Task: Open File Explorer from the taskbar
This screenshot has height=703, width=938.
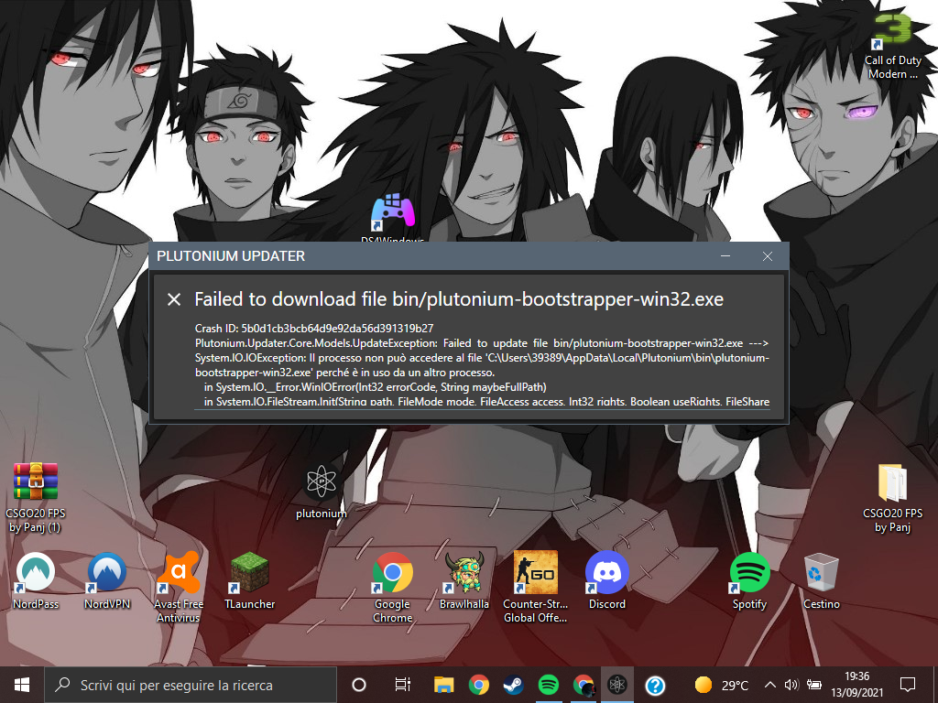Action: tap(444, 685)
